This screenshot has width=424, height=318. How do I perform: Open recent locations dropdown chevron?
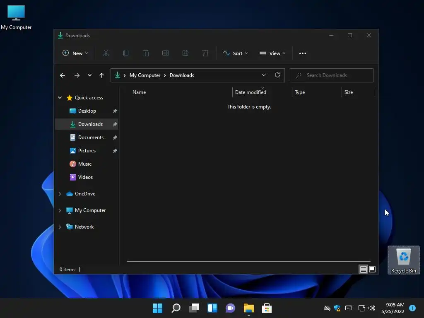[x=89, y=75]
